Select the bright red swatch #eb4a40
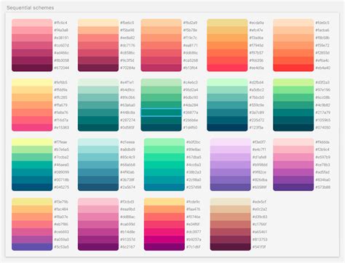The height and width of the screenshot is (263, 345). tap(293, 68)
